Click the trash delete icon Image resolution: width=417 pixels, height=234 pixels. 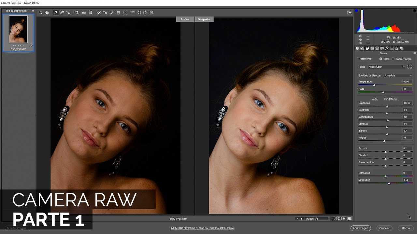coord(151,12)
